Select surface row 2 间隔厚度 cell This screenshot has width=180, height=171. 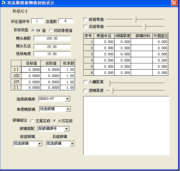(123, 48)
